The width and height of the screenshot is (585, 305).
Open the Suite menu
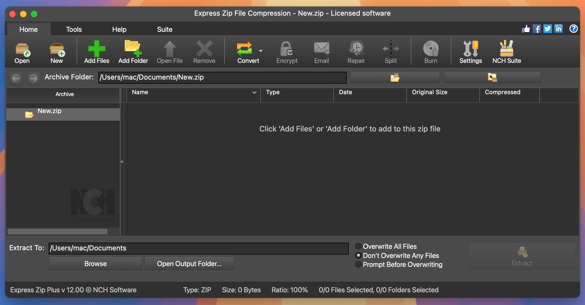[x=164, y=29]
